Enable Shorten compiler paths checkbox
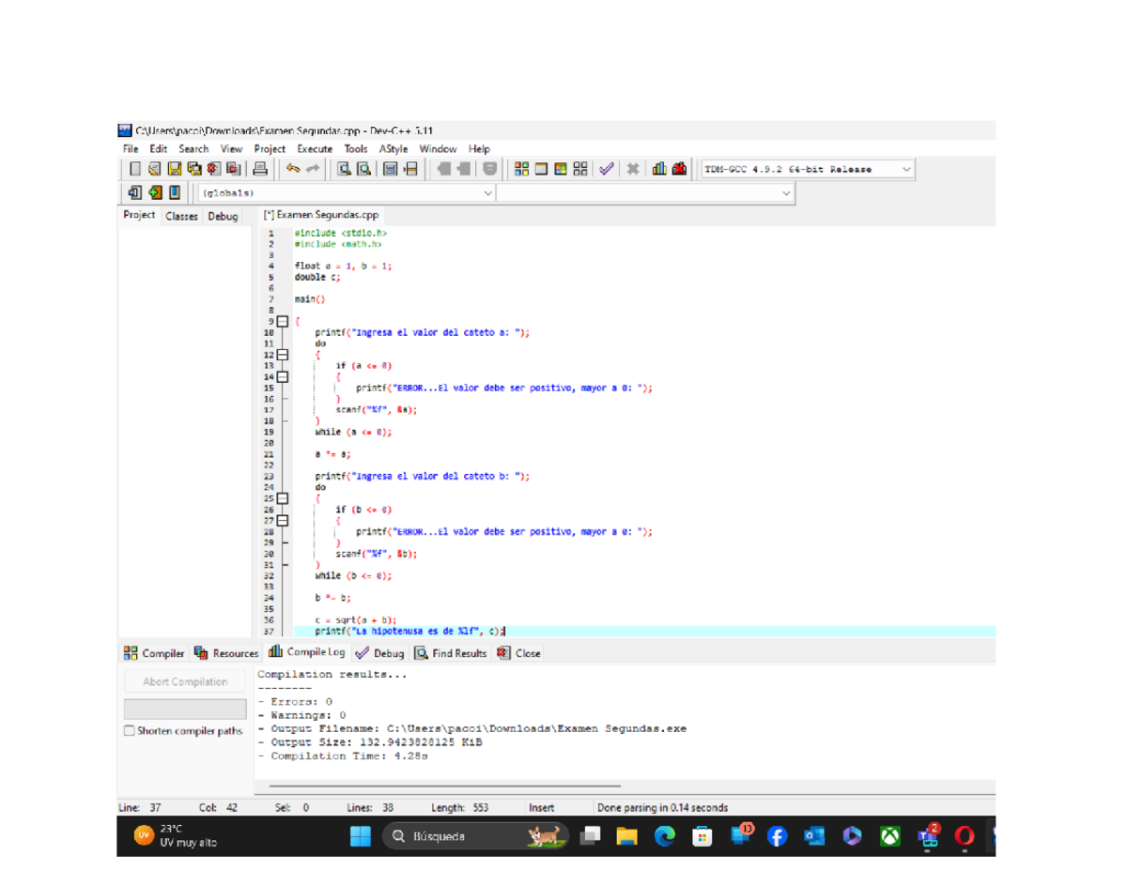The image size is (1127, 870). tap(130, 731)
